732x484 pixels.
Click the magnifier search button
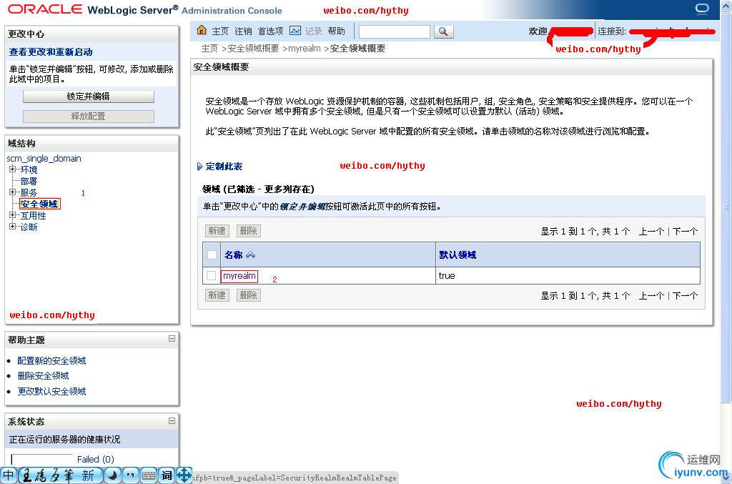(443, 31)
